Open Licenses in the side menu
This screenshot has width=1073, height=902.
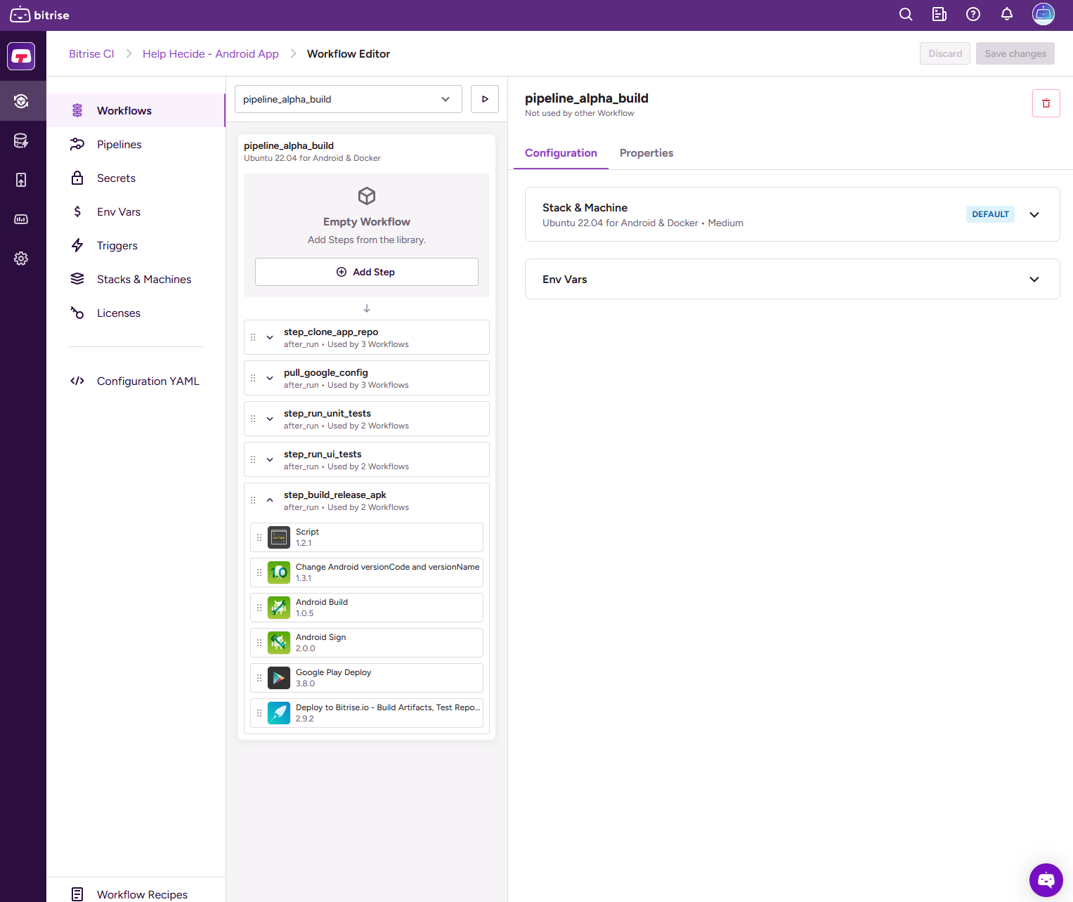coord(136,313)
